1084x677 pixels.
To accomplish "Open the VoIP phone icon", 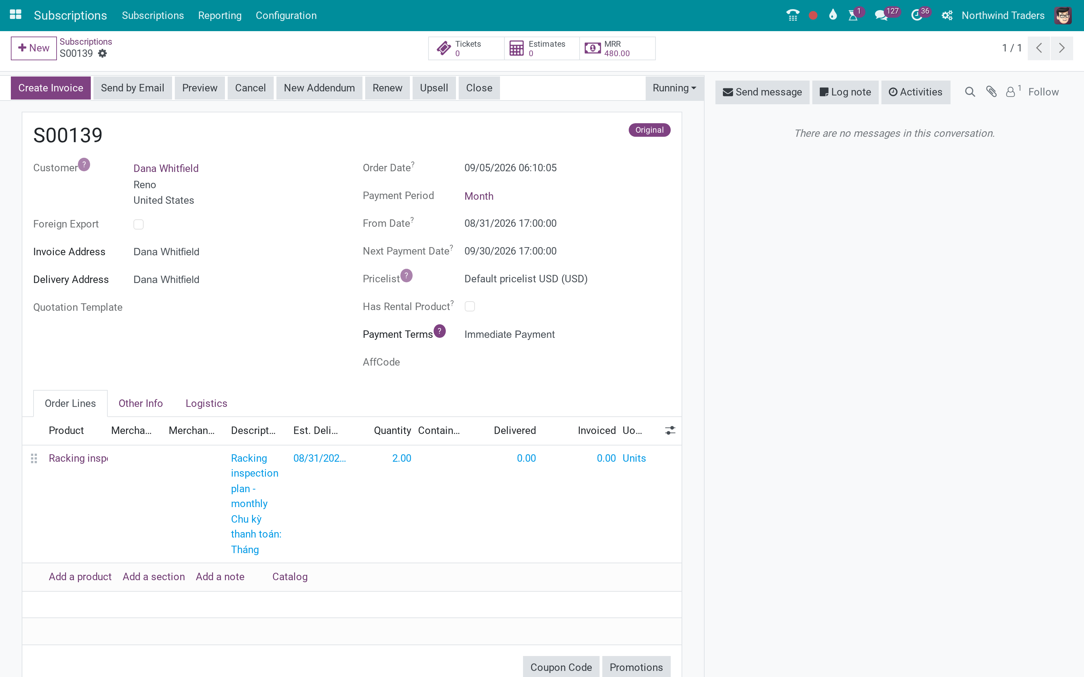I will pyautogui.click(x=792, y=15).
